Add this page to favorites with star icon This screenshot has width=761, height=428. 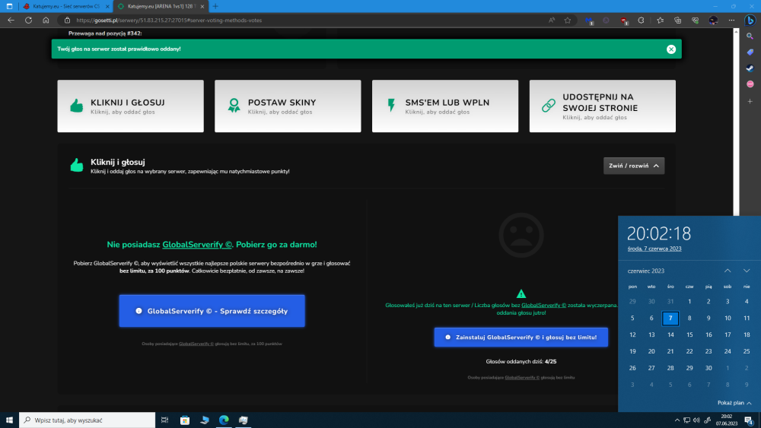pyautogui.click(x=568, y=21)
